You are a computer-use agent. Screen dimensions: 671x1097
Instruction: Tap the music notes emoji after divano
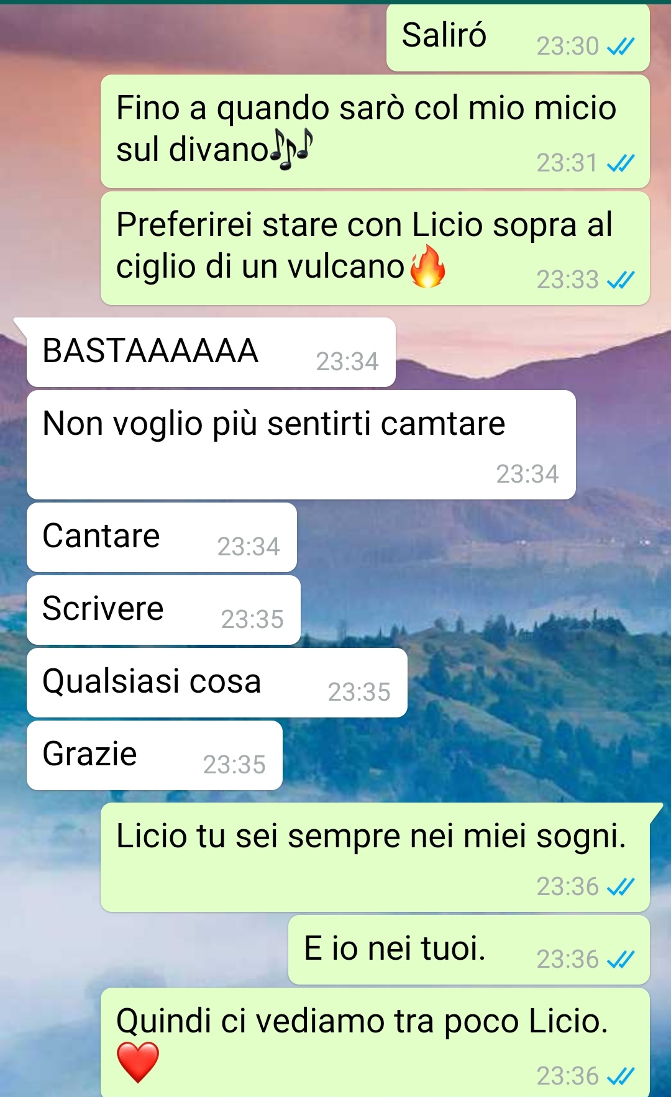pos(291,150)
